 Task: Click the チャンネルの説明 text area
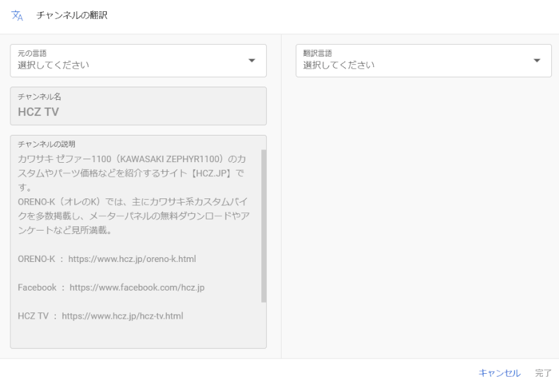[138, 242]
